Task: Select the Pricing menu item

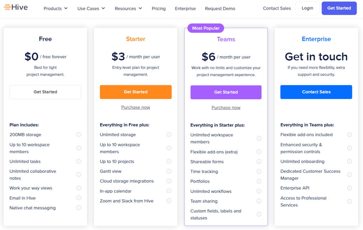Action: point(158,8)
